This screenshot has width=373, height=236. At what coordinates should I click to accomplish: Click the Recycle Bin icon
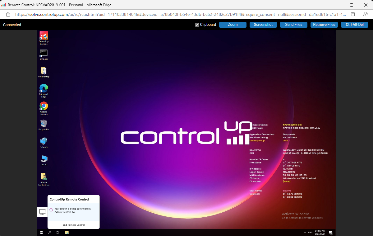tap(44, 124)
